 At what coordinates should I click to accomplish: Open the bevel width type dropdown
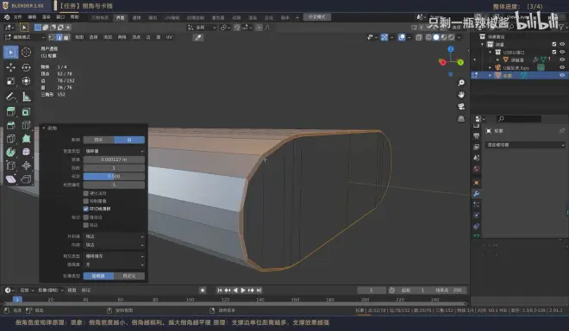[114, 151]
